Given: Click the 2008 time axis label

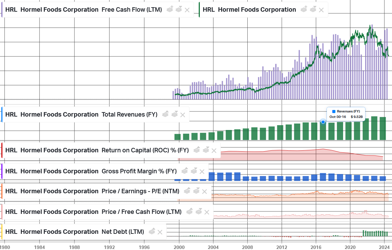Looking at the screenshot, I should point(248,247).
